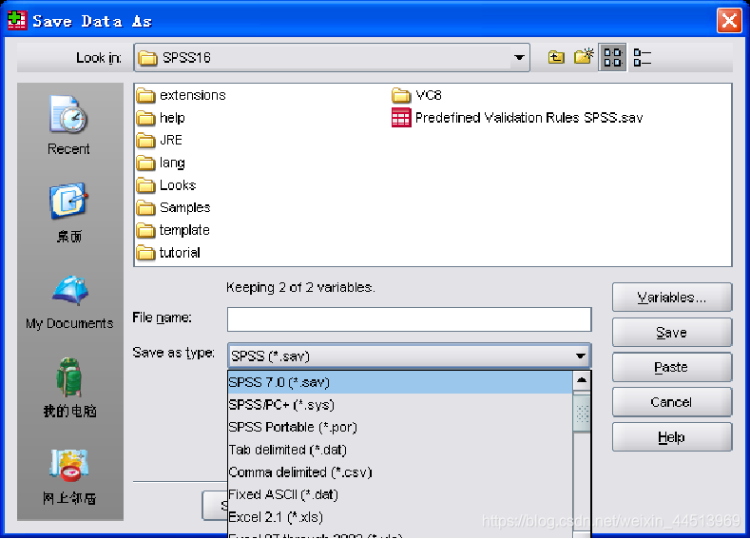Screen dimensions: 750x539
Task: Open 网上邻居 network shortcut
Action: pyautogui.click(x=69, y=477)
